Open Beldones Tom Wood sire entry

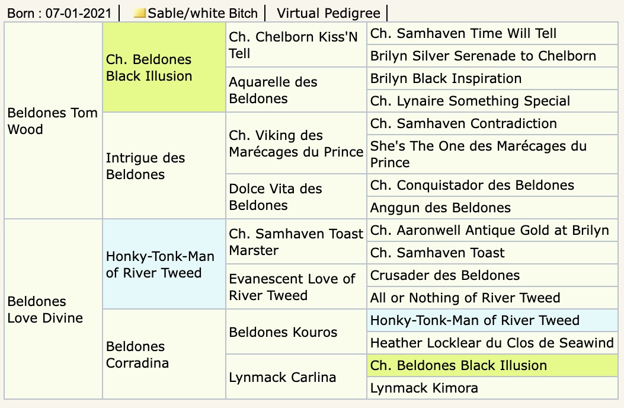pos(53,121)
